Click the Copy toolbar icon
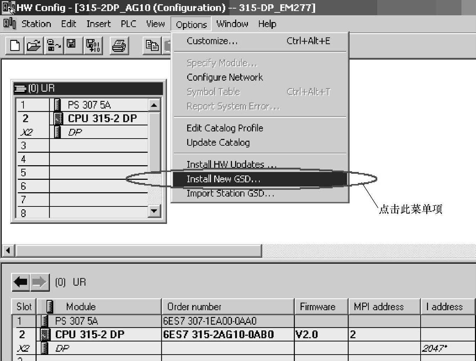Image resolution: width=476 pixels, height=361 pixels. point(152,46)
